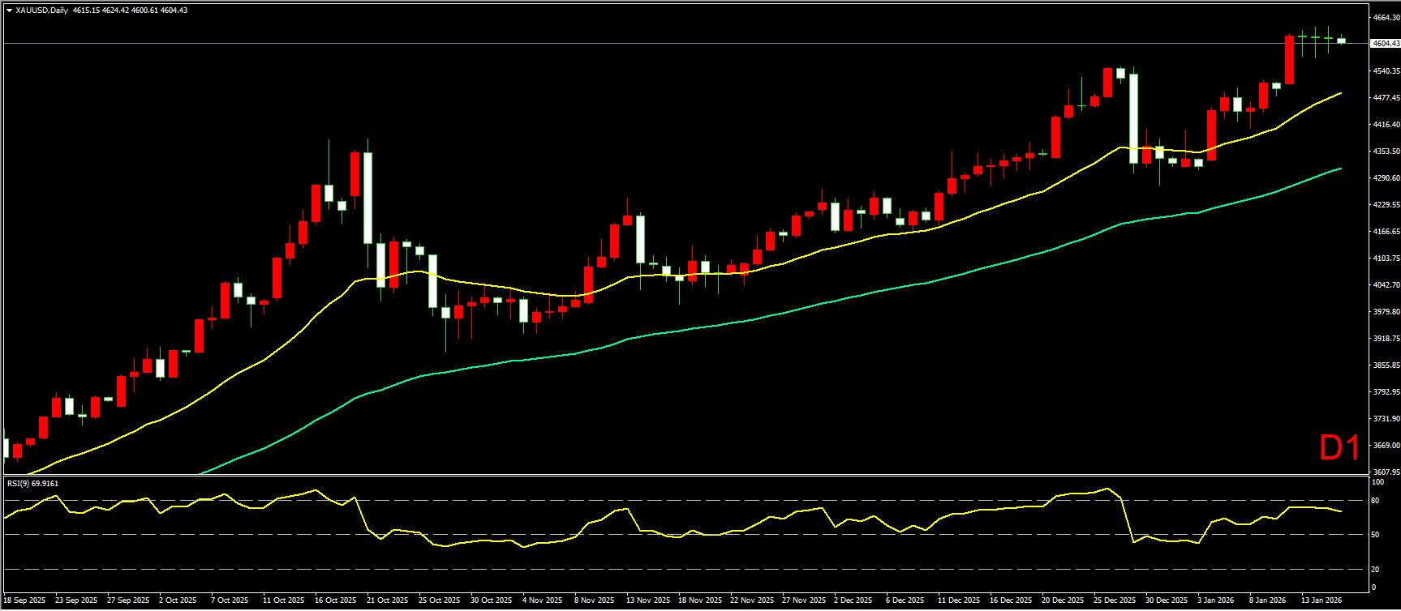Click the 4 Nov 2025 date label
Screen dimensions: 1401x611
(543, 600)
